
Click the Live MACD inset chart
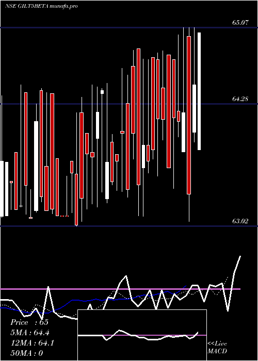coord(142,335)
